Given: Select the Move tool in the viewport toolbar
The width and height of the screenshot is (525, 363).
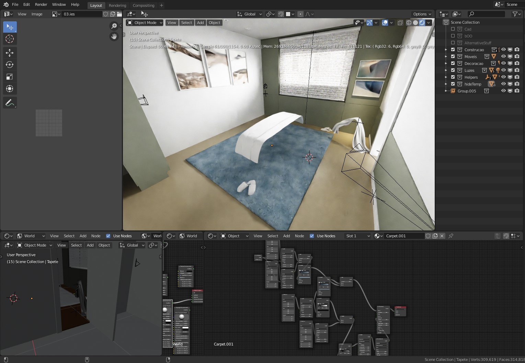Looking at the screenshot, I should (x=10, y=53).
